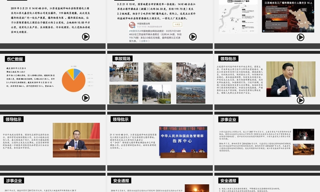
Task: Select the paragraph starting 江苏天嘉宜化工有限公司
Action: pyautogui.click(x=255, y=135)
